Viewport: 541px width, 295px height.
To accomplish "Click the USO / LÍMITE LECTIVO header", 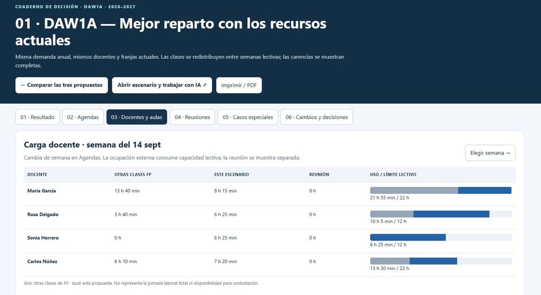I will [x=393, y=174].
